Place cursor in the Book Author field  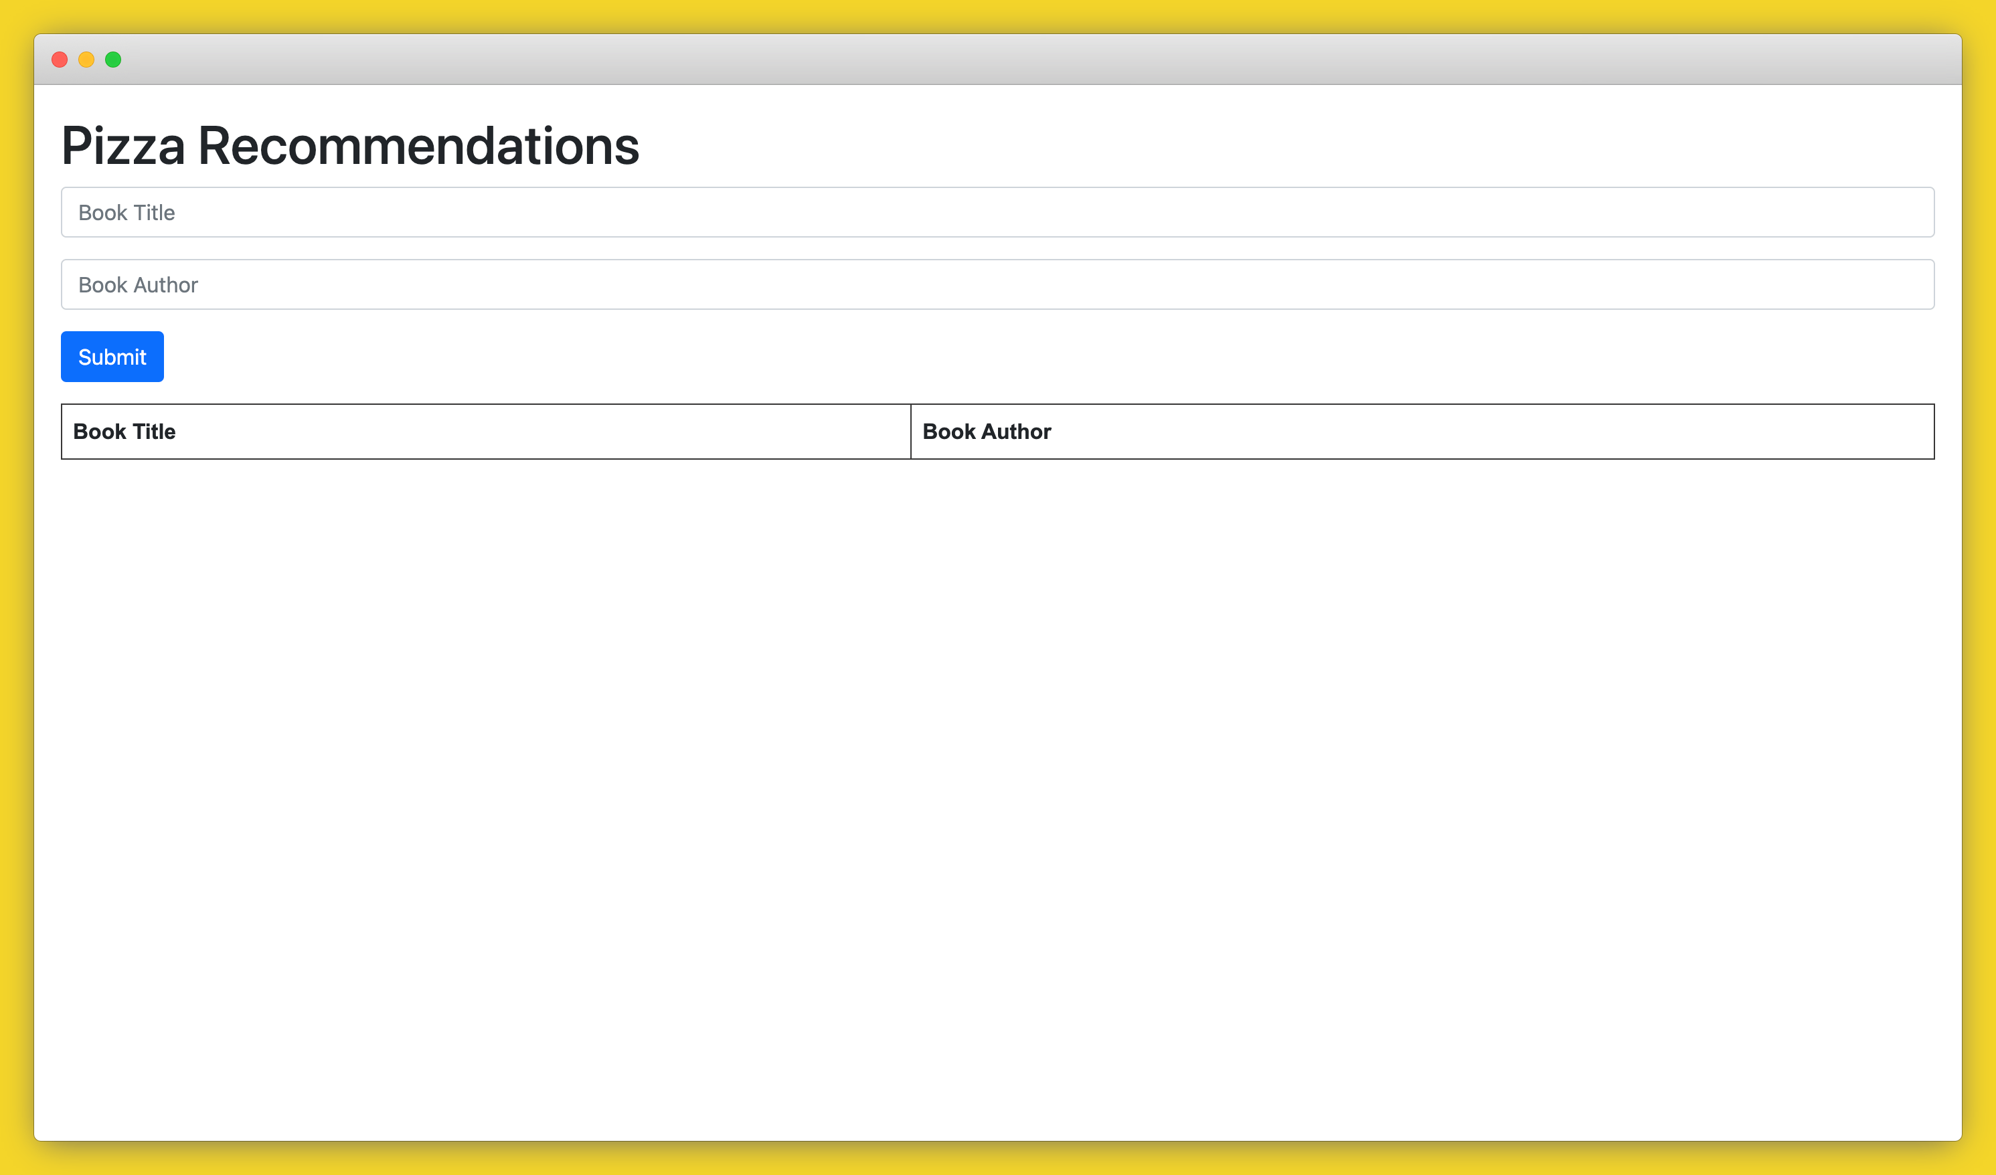pyautogui.click(x=998, y=284)
